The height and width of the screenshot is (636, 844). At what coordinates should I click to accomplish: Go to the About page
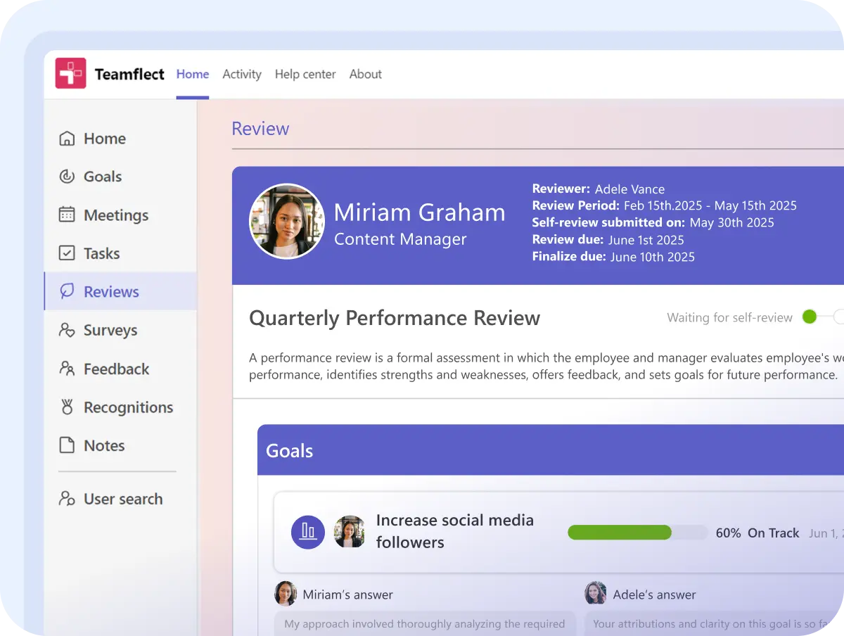[365, 74]
